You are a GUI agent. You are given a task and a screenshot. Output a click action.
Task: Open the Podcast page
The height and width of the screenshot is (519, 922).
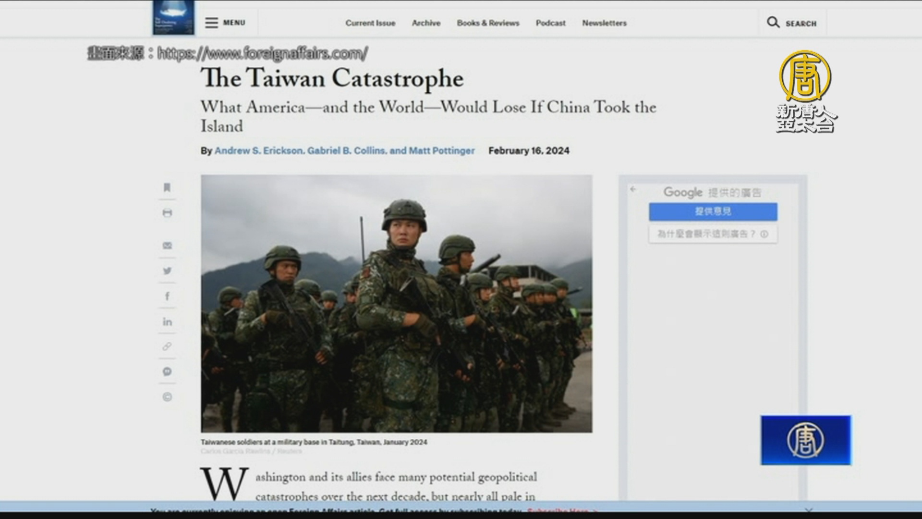(550, 23)
